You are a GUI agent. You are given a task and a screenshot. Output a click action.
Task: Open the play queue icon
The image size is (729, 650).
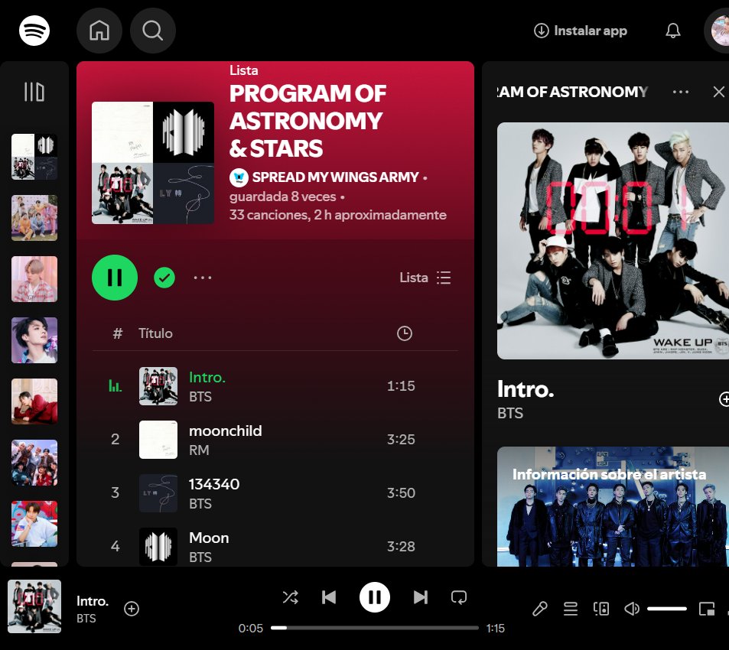(571, 609)
